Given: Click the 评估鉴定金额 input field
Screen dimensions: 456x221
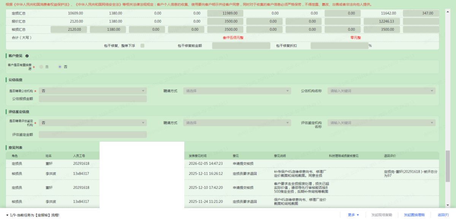Looking at the screenshot, I should pos(92,134).
